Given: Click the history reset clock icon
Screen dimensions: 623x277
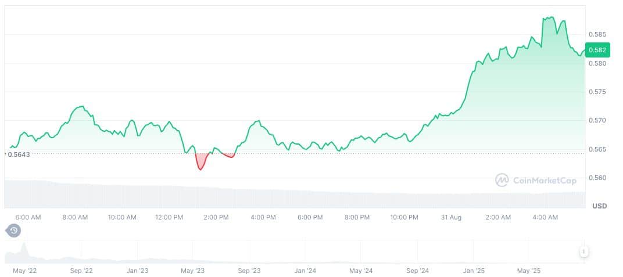Looking at the screenshot, I should pyautogui.click(x=13, y=231).
